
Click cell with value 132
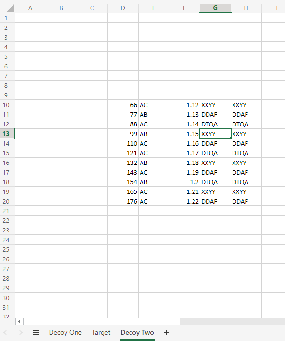coord(123,163)
